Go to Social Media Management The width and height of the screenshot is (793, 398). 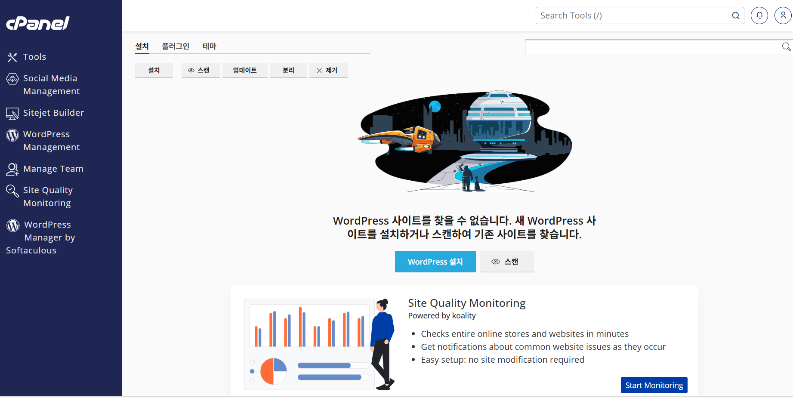point(51,85)
